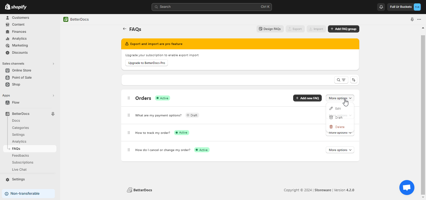Grab the drag handle beside How to track my order?
This screenshot has height=200, width=426.
(x=128, y=132)
